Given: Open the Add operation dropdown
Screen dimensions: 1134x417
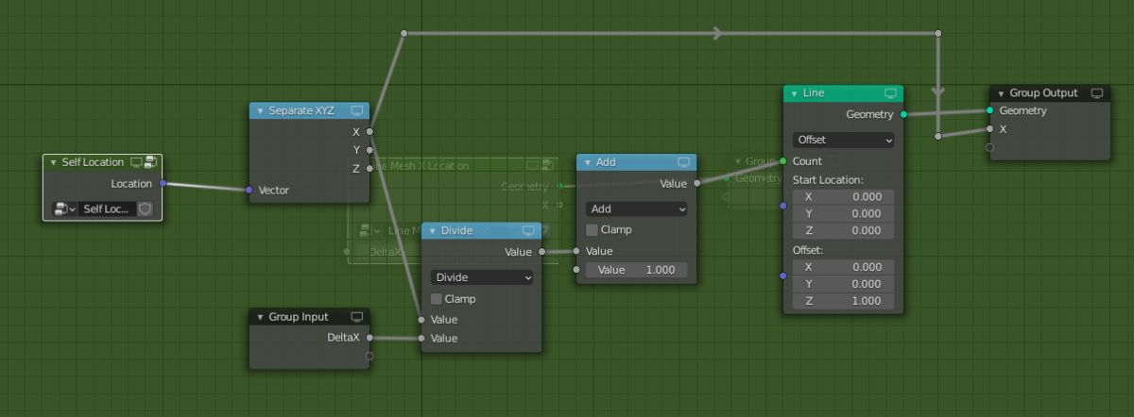Looking at the screenshot, I should (x=637, y=208).
